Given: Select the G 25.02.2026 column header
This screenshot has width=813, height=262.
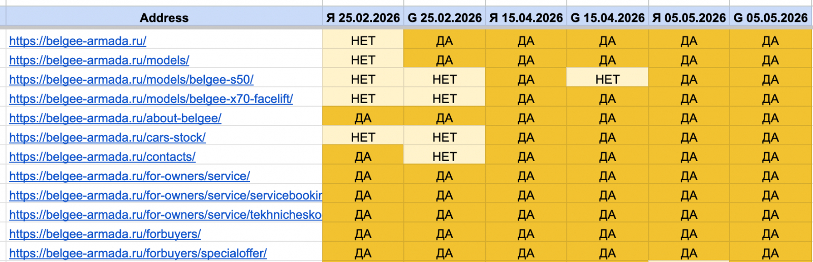Looking at the screenshot, I should click(445, 18).
